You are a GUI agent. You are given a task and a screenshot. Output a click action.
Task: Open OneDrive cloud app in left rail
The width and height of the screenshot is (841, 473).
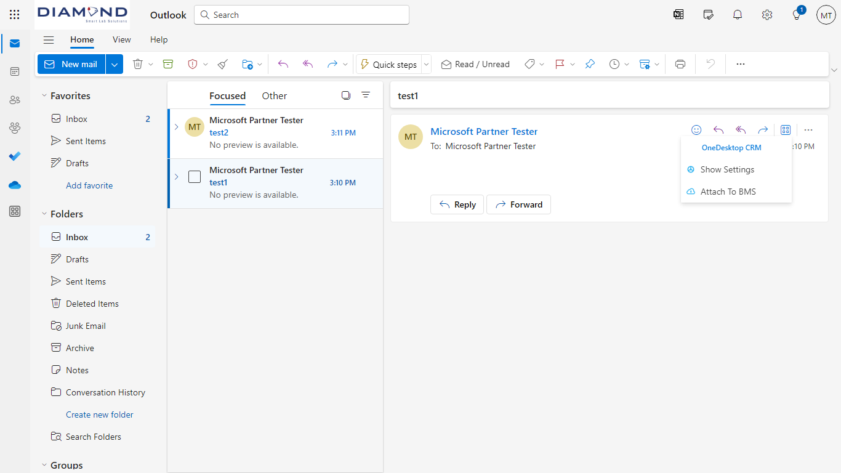coord(15,185)
